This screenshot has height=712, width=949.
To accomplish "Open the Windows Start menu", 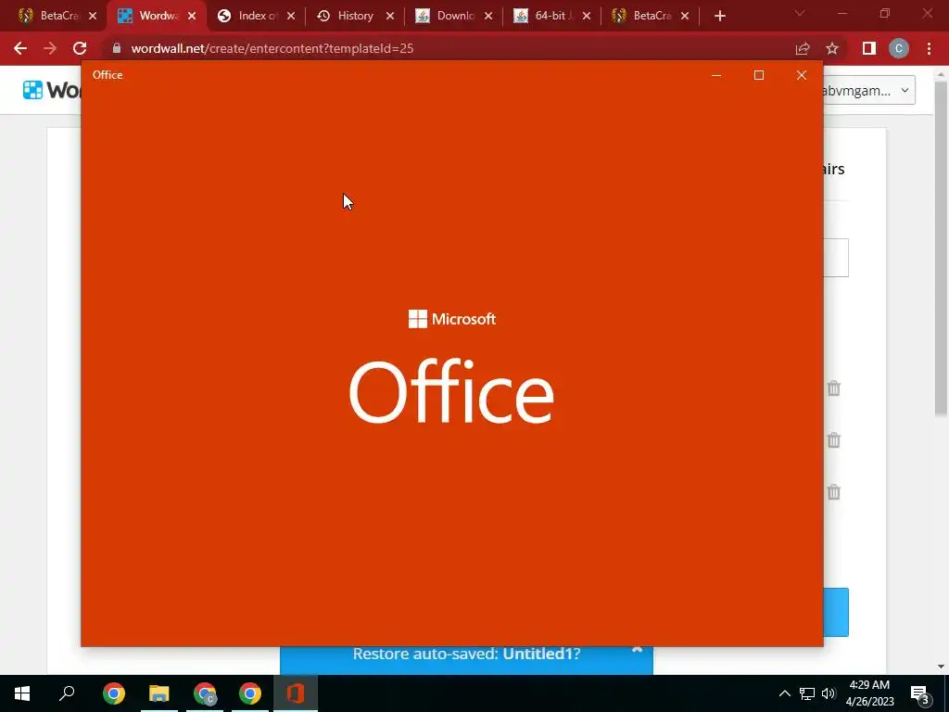I will click(22, 693).
